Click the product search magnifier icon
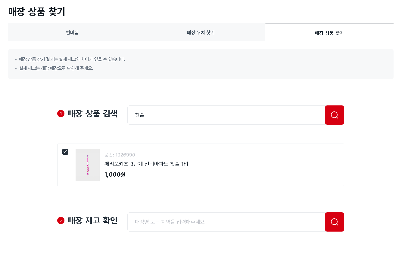This screenshot has width=405, height=255. [334, 115]
